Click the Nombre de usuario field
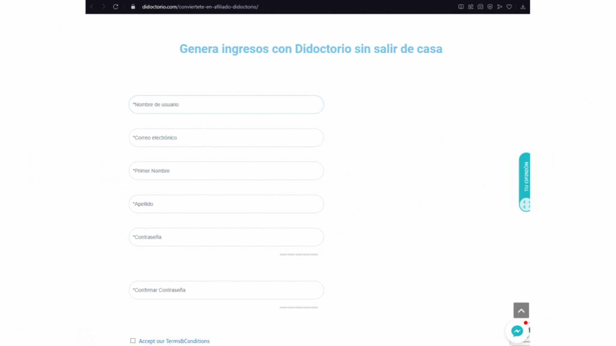The image size is (616, 346). 226,105
